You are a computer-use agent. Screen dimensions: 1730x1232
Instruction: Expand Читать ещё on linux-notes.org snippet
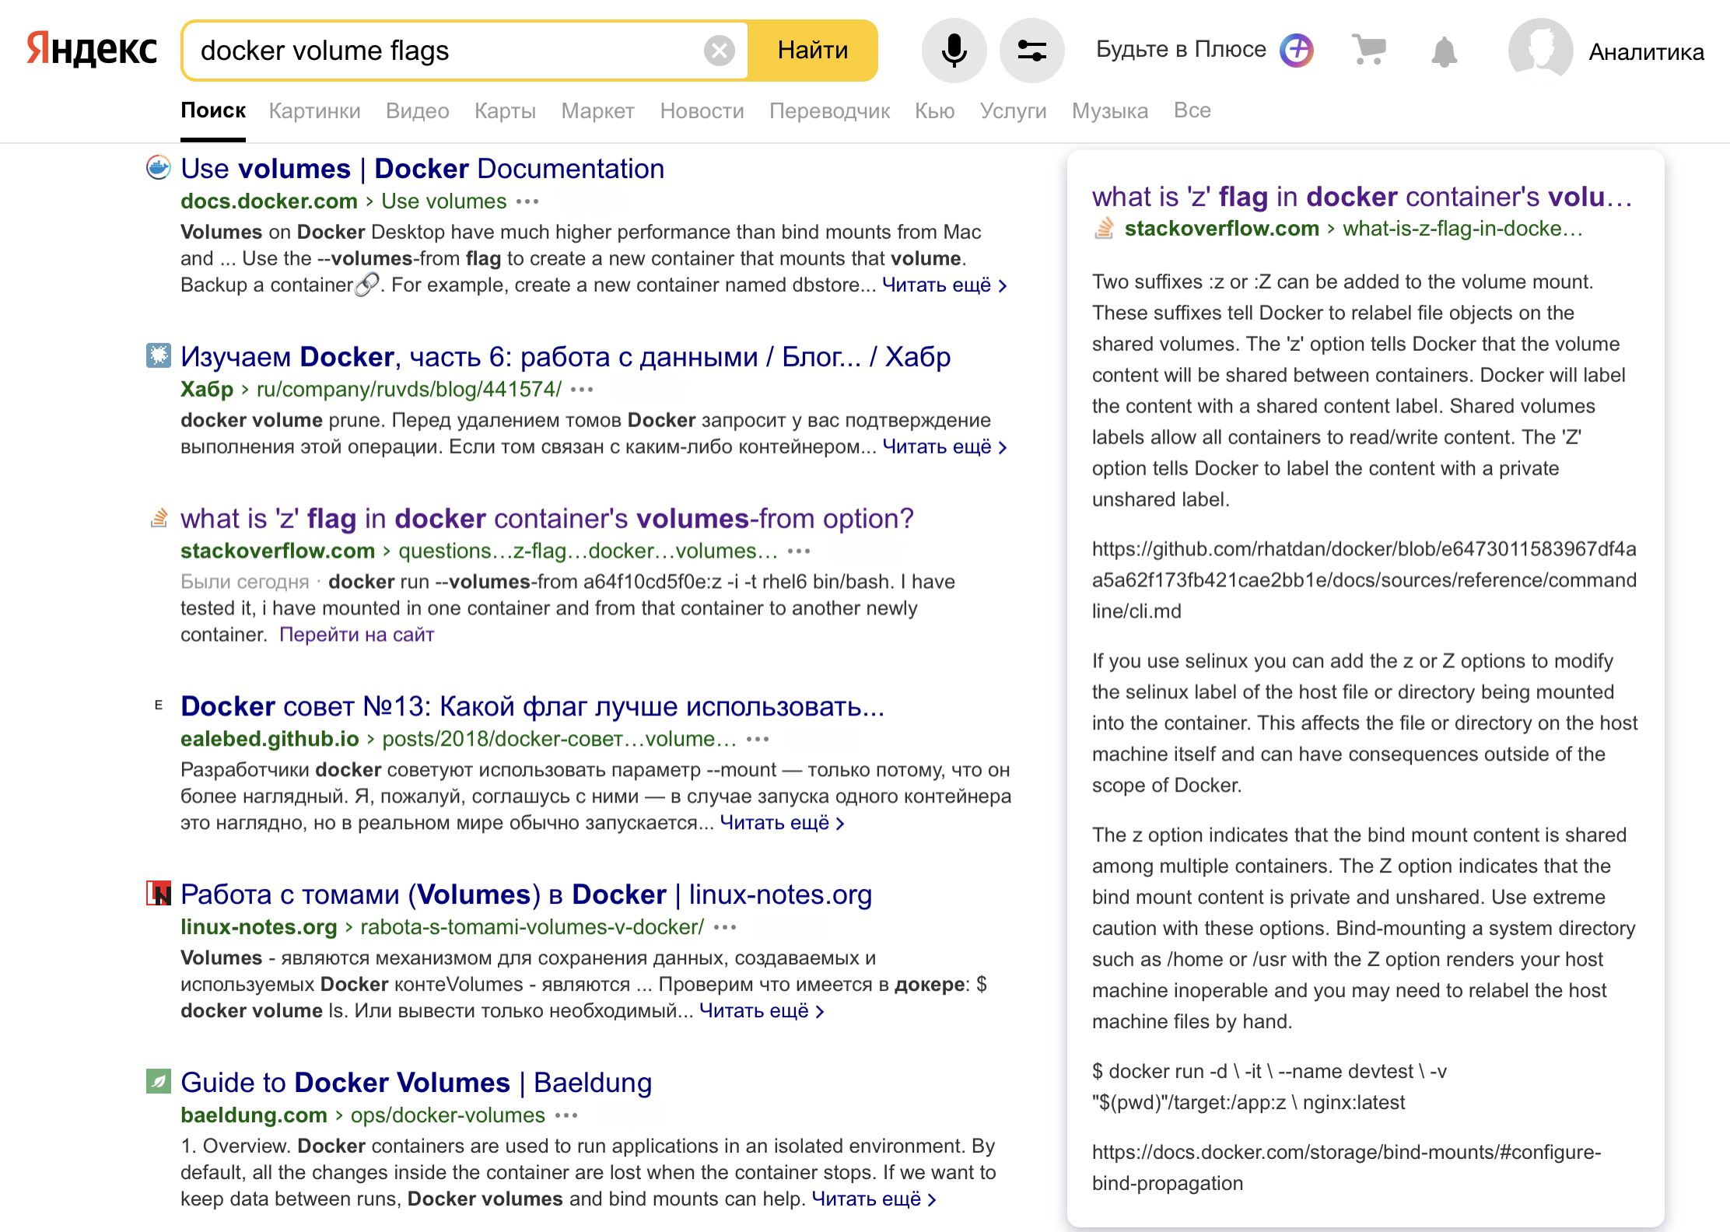coord(762,1011)
